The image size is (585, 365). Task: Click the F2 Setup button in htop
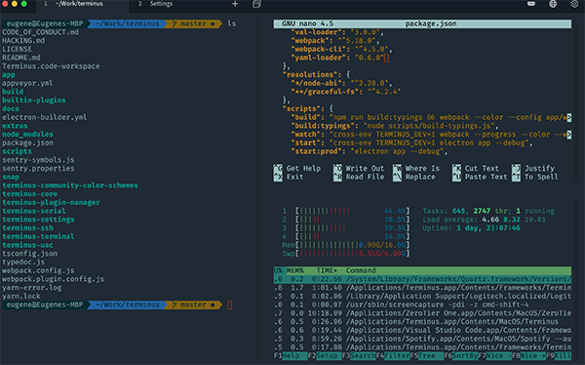pos(325,355)
